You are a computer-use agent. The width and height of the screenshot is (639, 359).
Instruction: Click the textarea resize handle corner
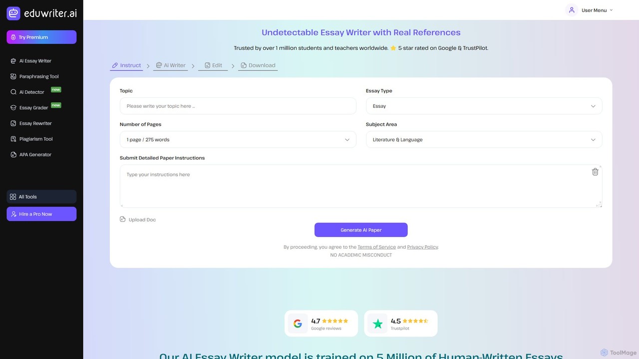click(600, 205)
